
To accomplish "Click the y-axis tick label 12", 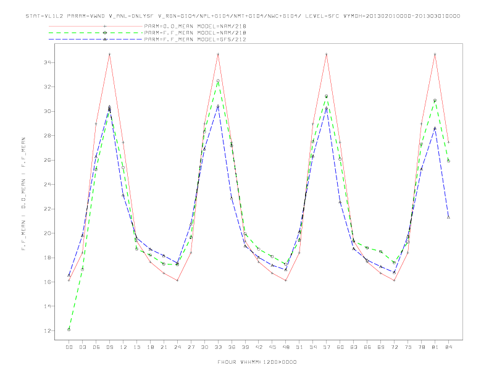I will [x=48, y=330].
